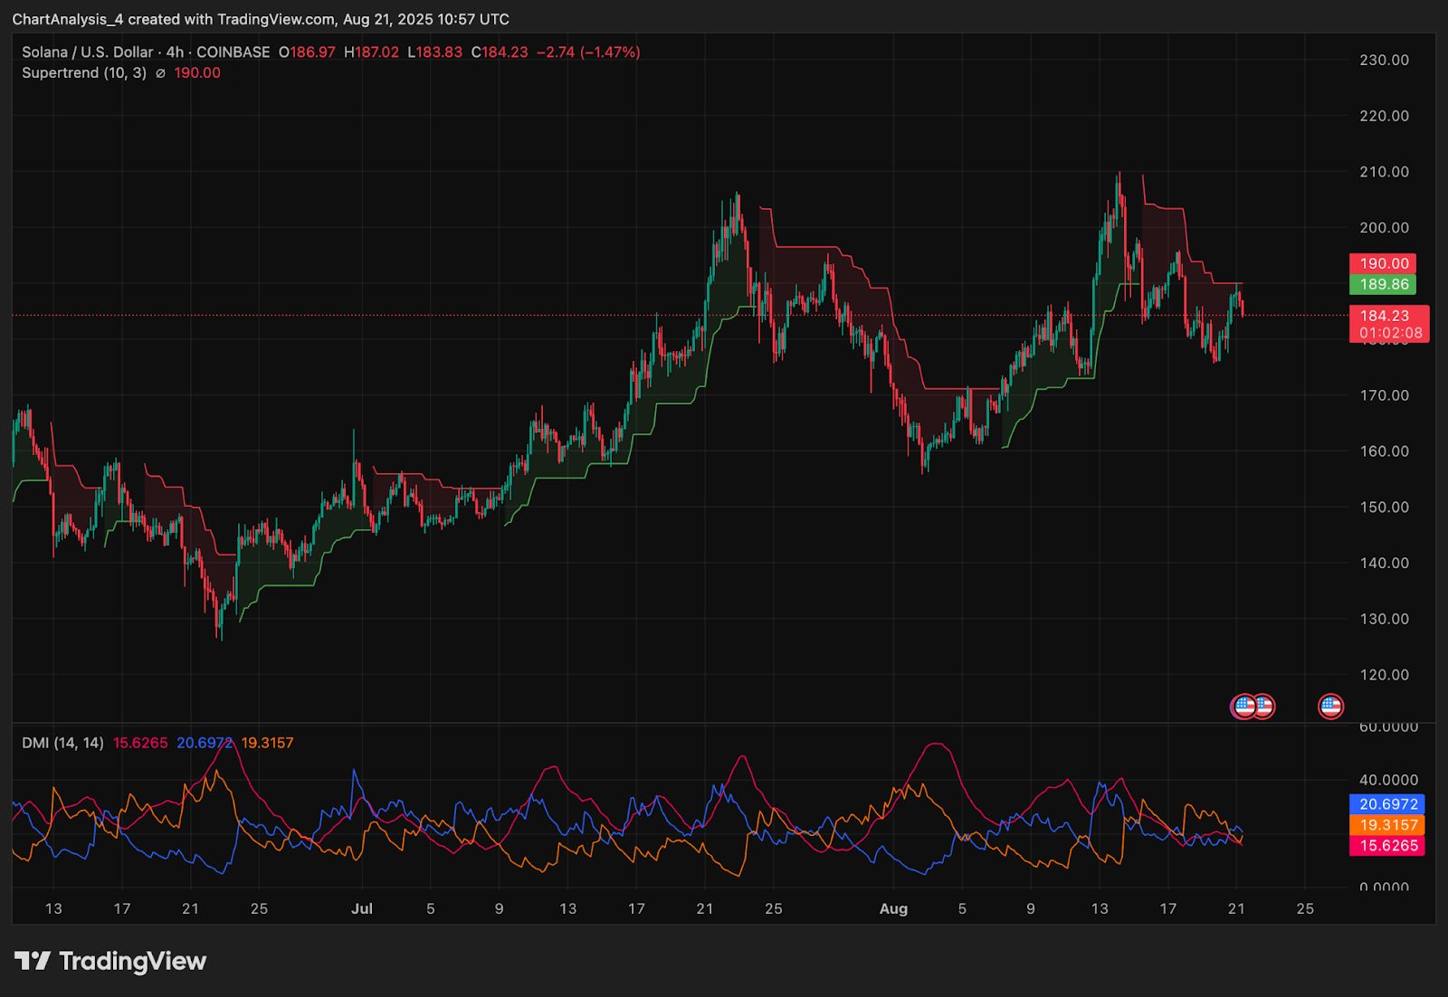
Task: Click the orange 19.3157 value in DMI legend
Action: point(267,743)
